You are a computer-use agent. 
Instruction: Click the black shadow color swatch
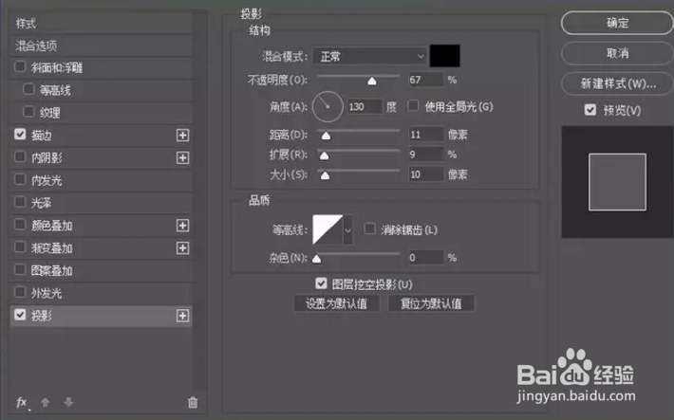pyautogui.click(x=445, y=56)
